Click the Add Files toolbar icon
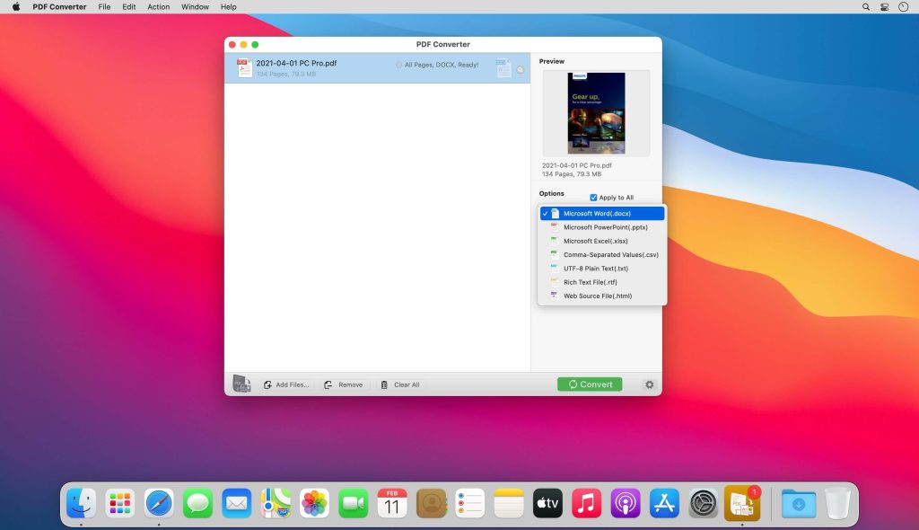Screen dimensions: 919x530 coord(269,384)
